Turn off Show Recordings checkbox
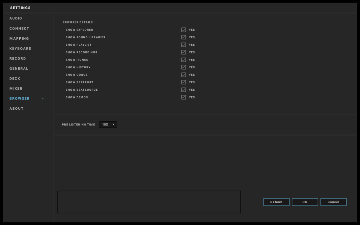The height and width of the screenshot is (225, 360). (x=184, y=52)
